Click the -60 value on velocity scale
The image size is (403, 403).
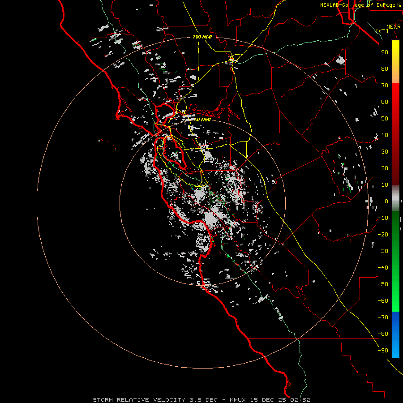pyautogui.click(x=383, y=301)
